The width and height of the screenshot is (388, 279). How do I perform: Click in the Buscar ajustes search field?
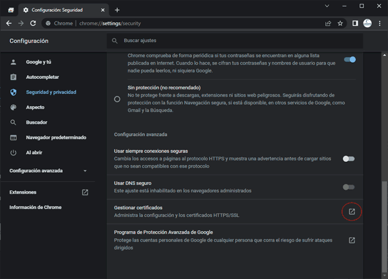click(x=235, y=41)
